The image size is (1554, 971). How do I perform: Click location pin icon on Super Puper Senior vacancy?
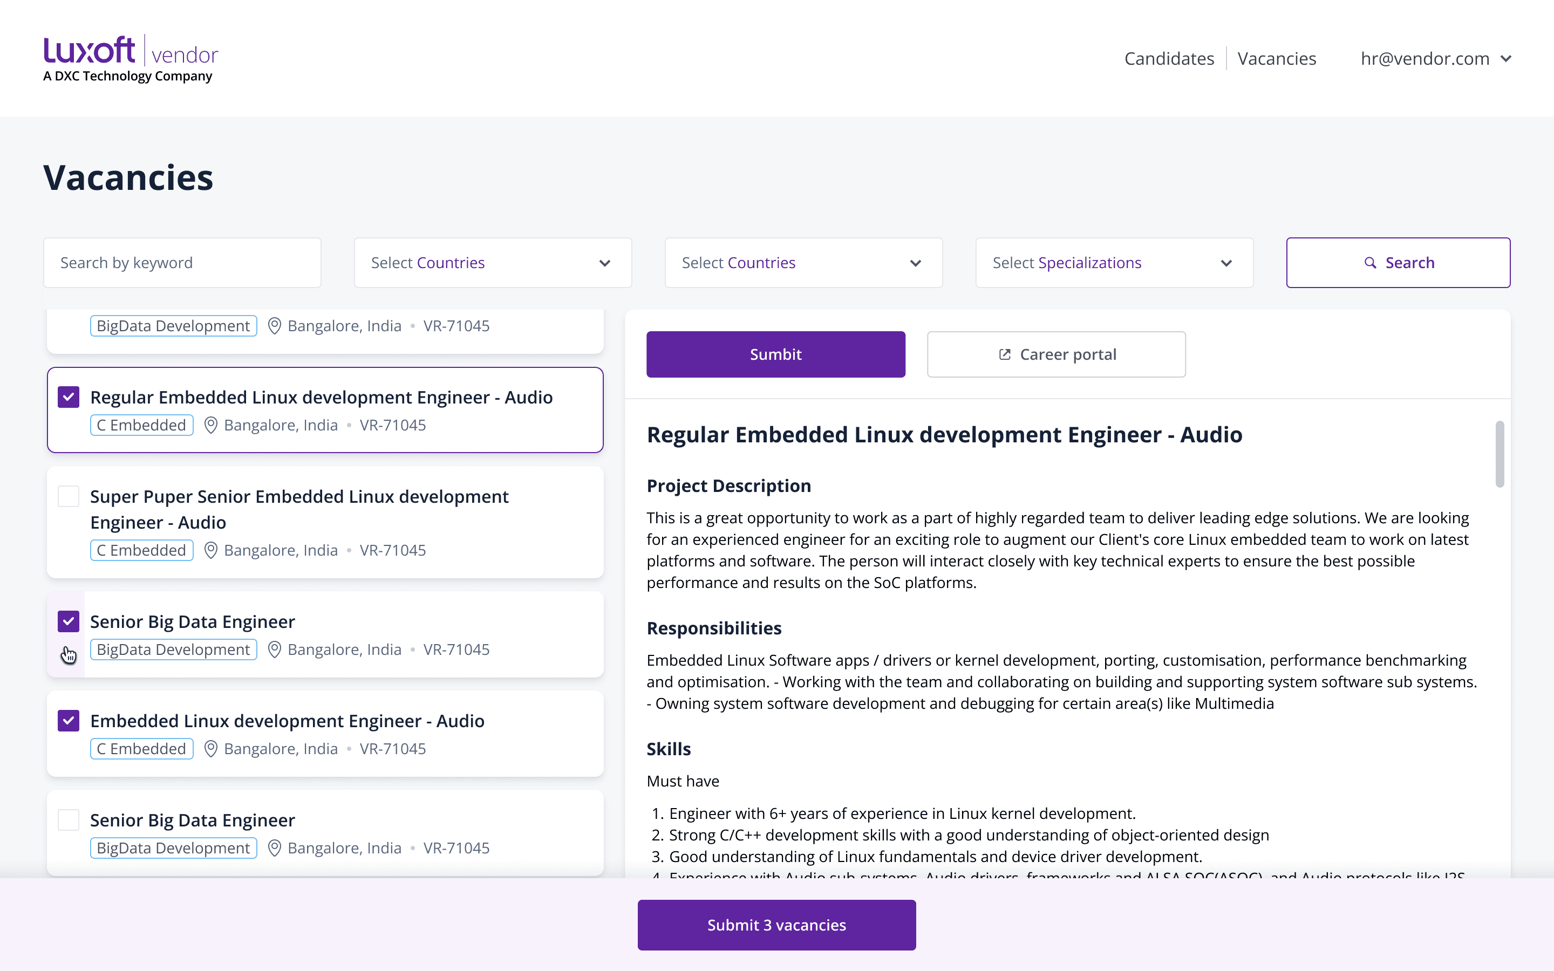coord(210,550)
